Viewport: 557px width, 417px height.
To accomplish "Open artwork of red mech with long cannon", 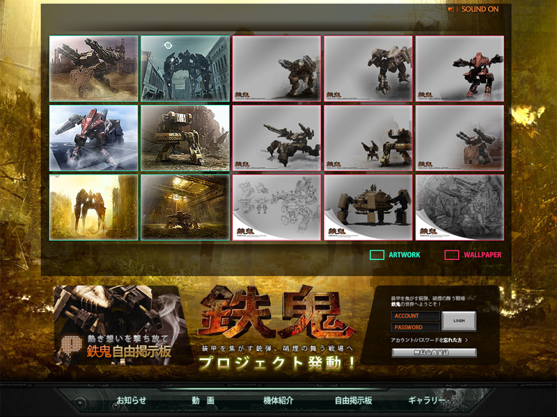I will [94, 138].
